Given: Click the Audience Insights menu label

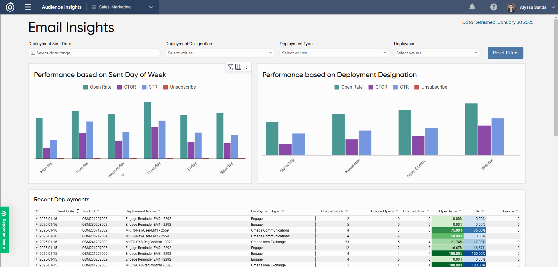Looking at the screenshot, I should click(62, 7).
